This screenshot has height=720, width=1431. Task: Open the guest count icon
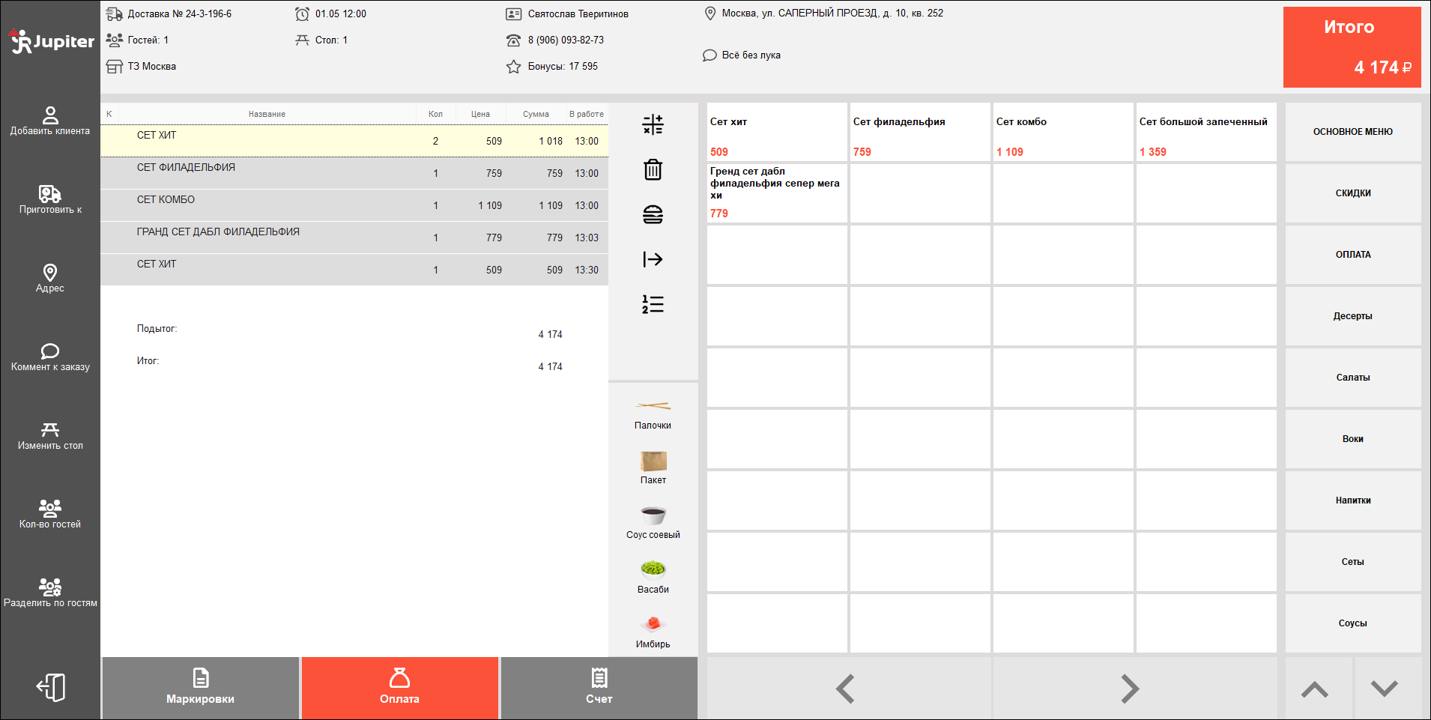coord(50,509)
